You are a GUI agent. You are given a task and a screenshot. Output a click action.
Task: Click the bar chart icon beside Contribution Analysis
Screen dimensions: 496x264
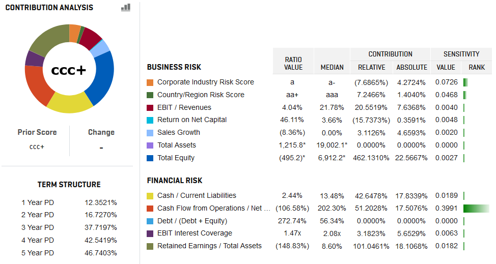[125, 7]
